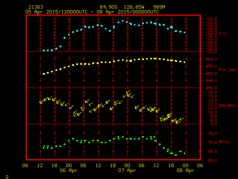This screenshot has height=179, width=238.
Task: Click the 845.0 pressure tick label
Action: pos(211,81)
